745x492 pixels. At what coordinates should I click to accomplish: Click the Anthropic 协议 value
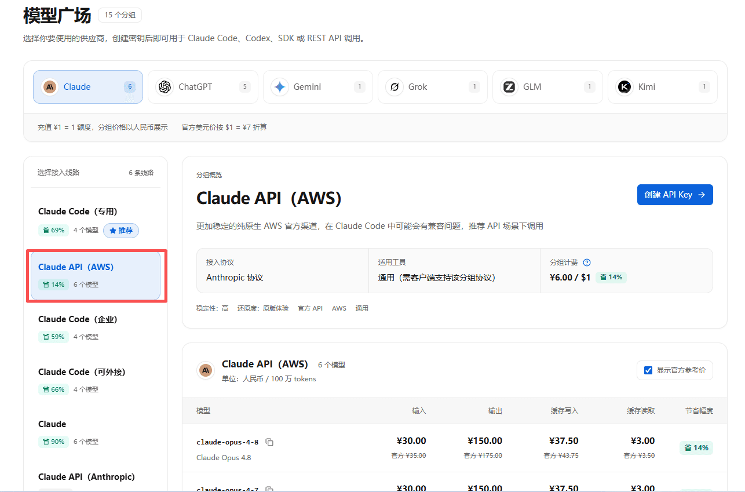click(235, 278)
